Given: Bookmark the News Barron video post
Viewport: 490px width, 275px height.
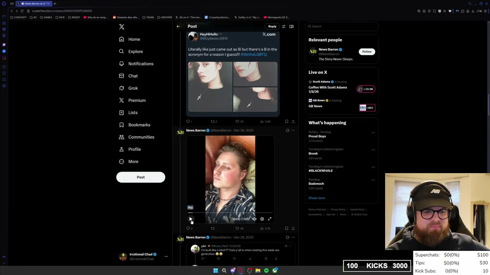Looking at the screenshot, I should 286,228.
